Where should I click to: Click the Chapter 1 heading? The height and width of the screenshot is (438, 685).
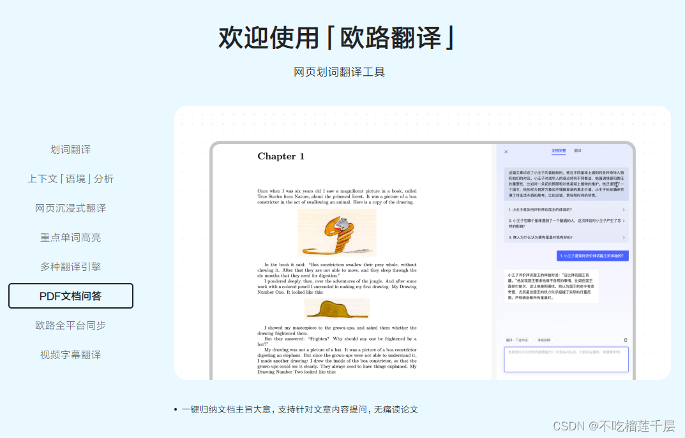[281, 156]
